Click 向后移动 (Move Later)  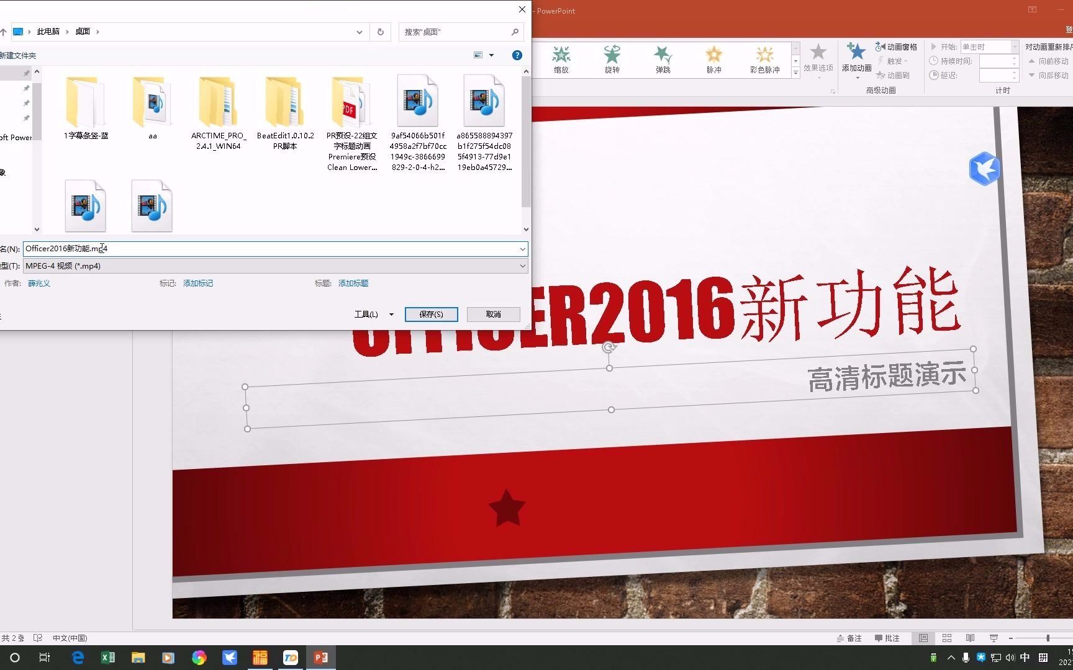1049,75
